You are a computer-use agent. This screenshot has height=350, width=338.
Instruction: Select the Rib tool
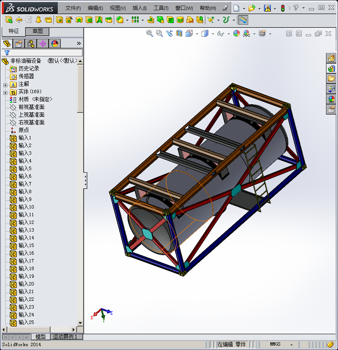click(x=151, y=20)
